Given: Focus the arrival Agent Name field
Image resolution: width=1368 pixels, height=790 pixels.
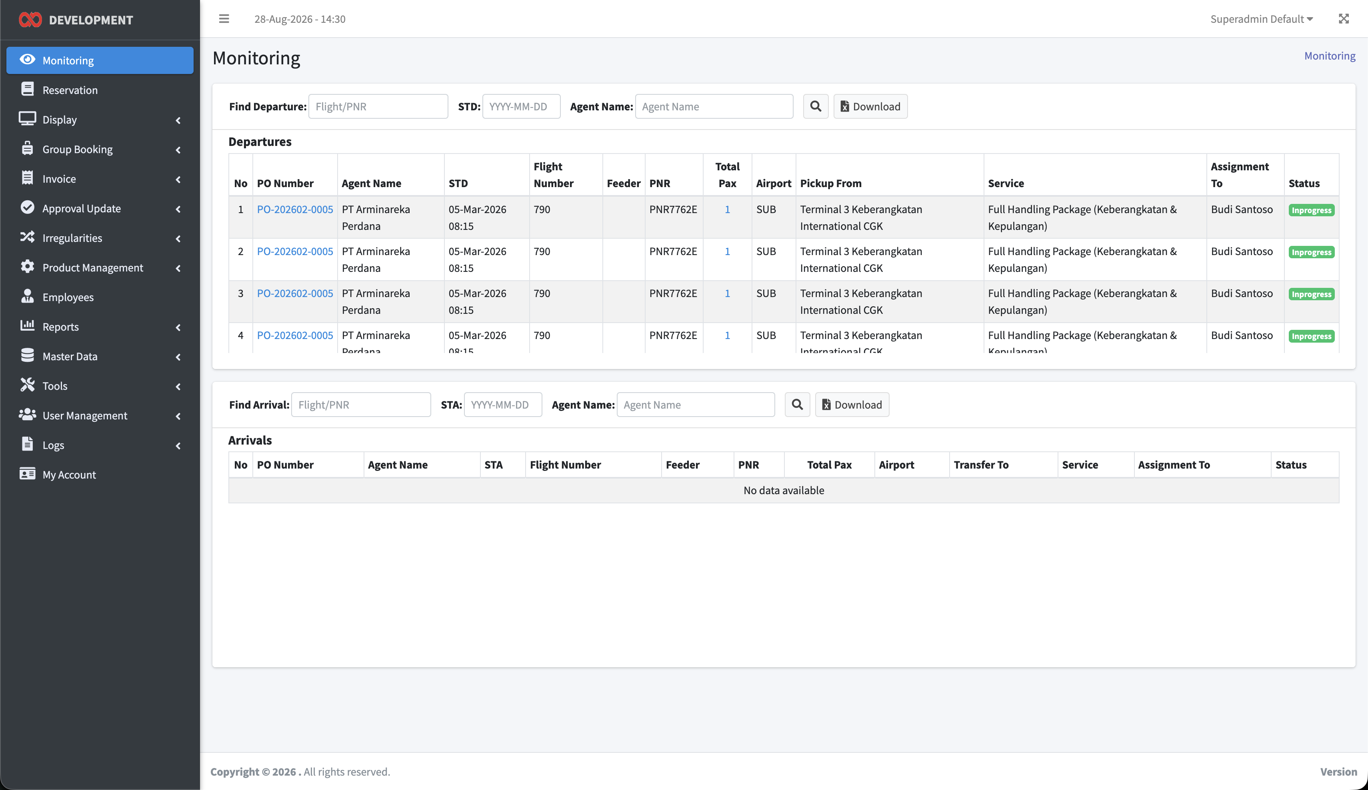Looking at the screenshot, I should pyautogui.click(x=695, y=405).
